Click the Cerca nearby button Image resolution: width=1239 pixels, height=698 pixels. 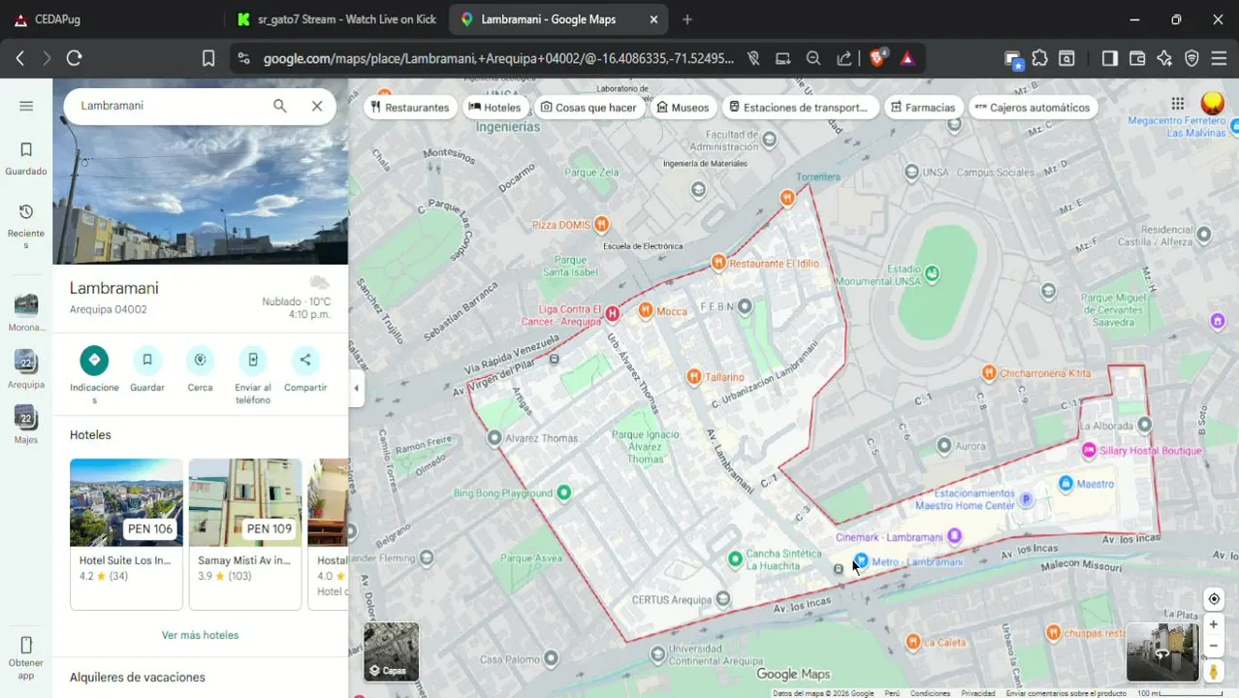pyautogui.click(x=200, y=360)
